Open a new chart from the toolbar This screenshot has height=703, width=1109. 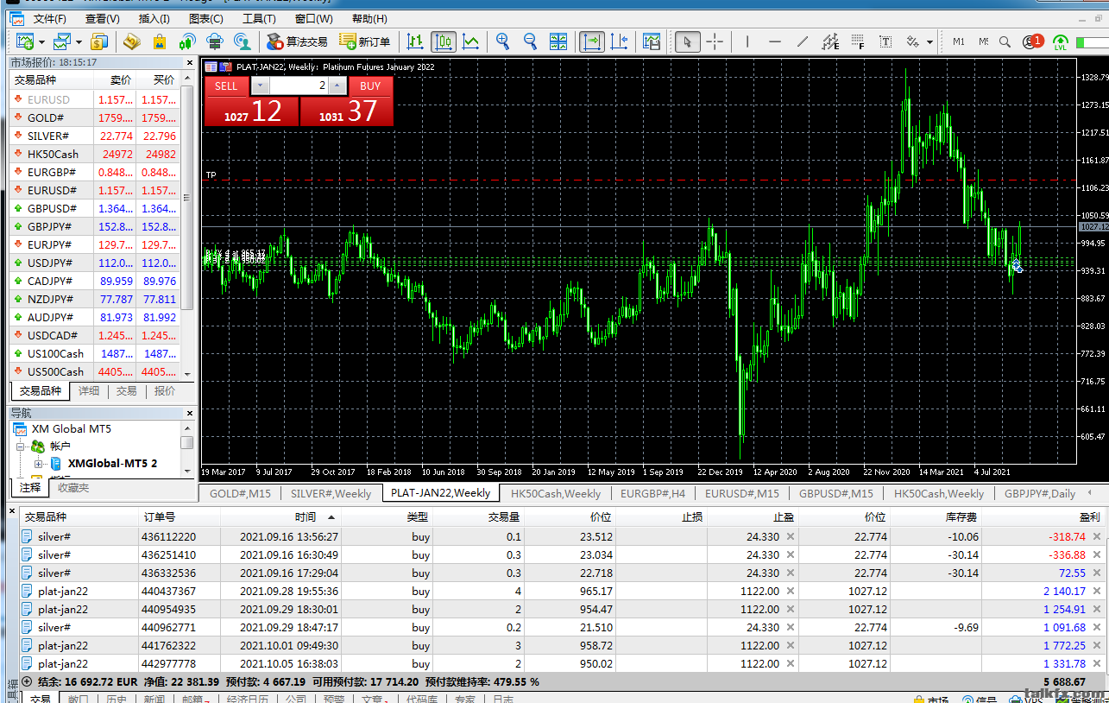24,41
